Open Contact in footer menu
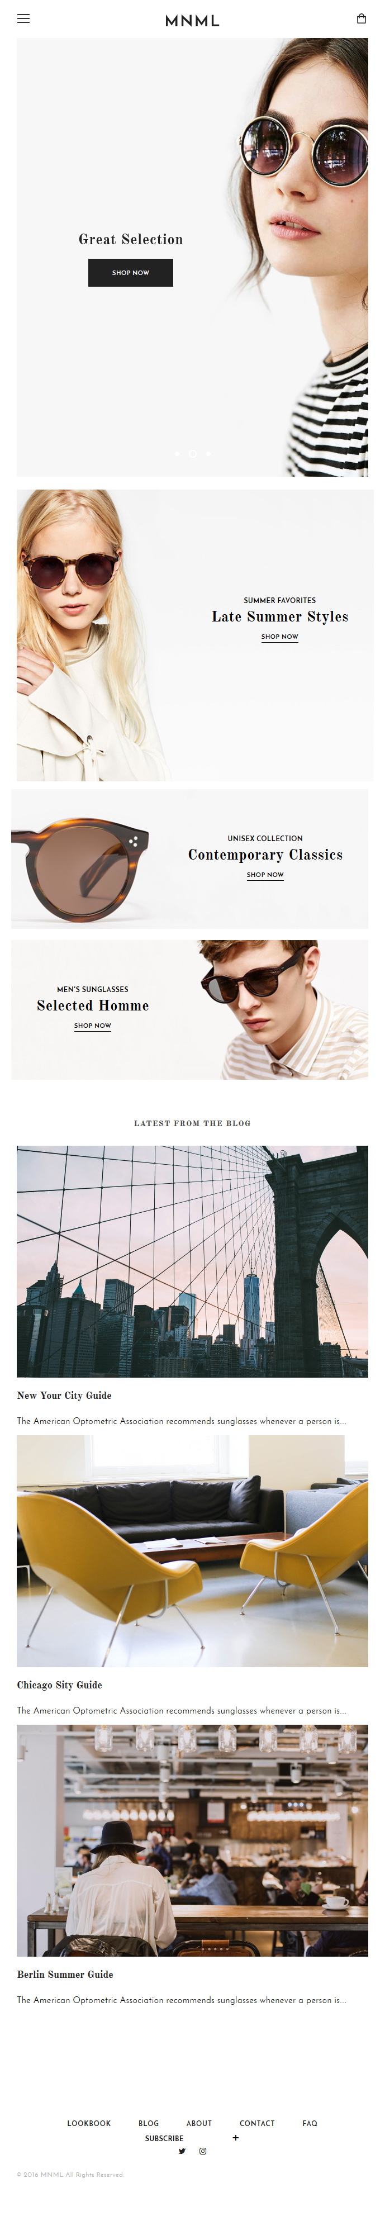The image size is (385, 2235). coord(256,2123)
